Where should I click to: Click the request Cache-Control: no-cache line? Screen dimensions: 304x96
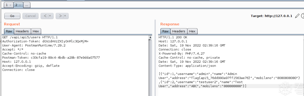[x=24, y=53]
